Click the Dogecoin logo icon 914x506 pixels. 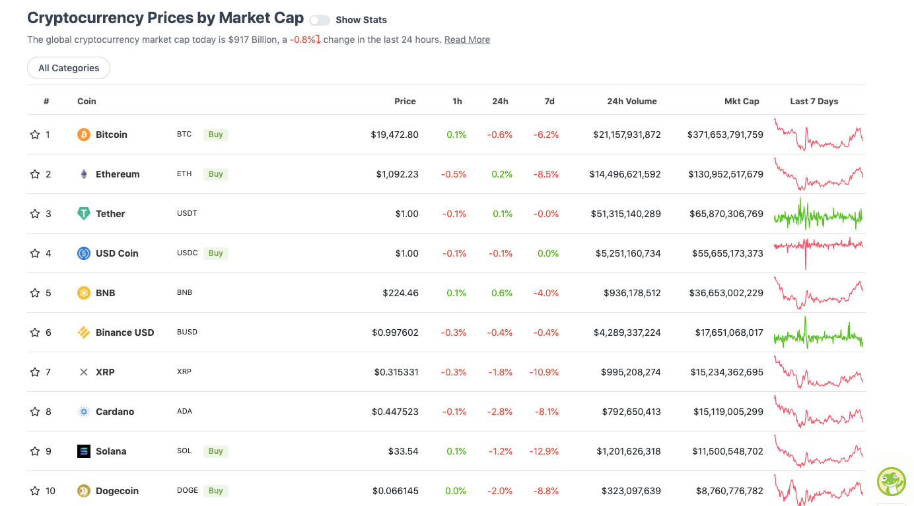coord(84,491)
